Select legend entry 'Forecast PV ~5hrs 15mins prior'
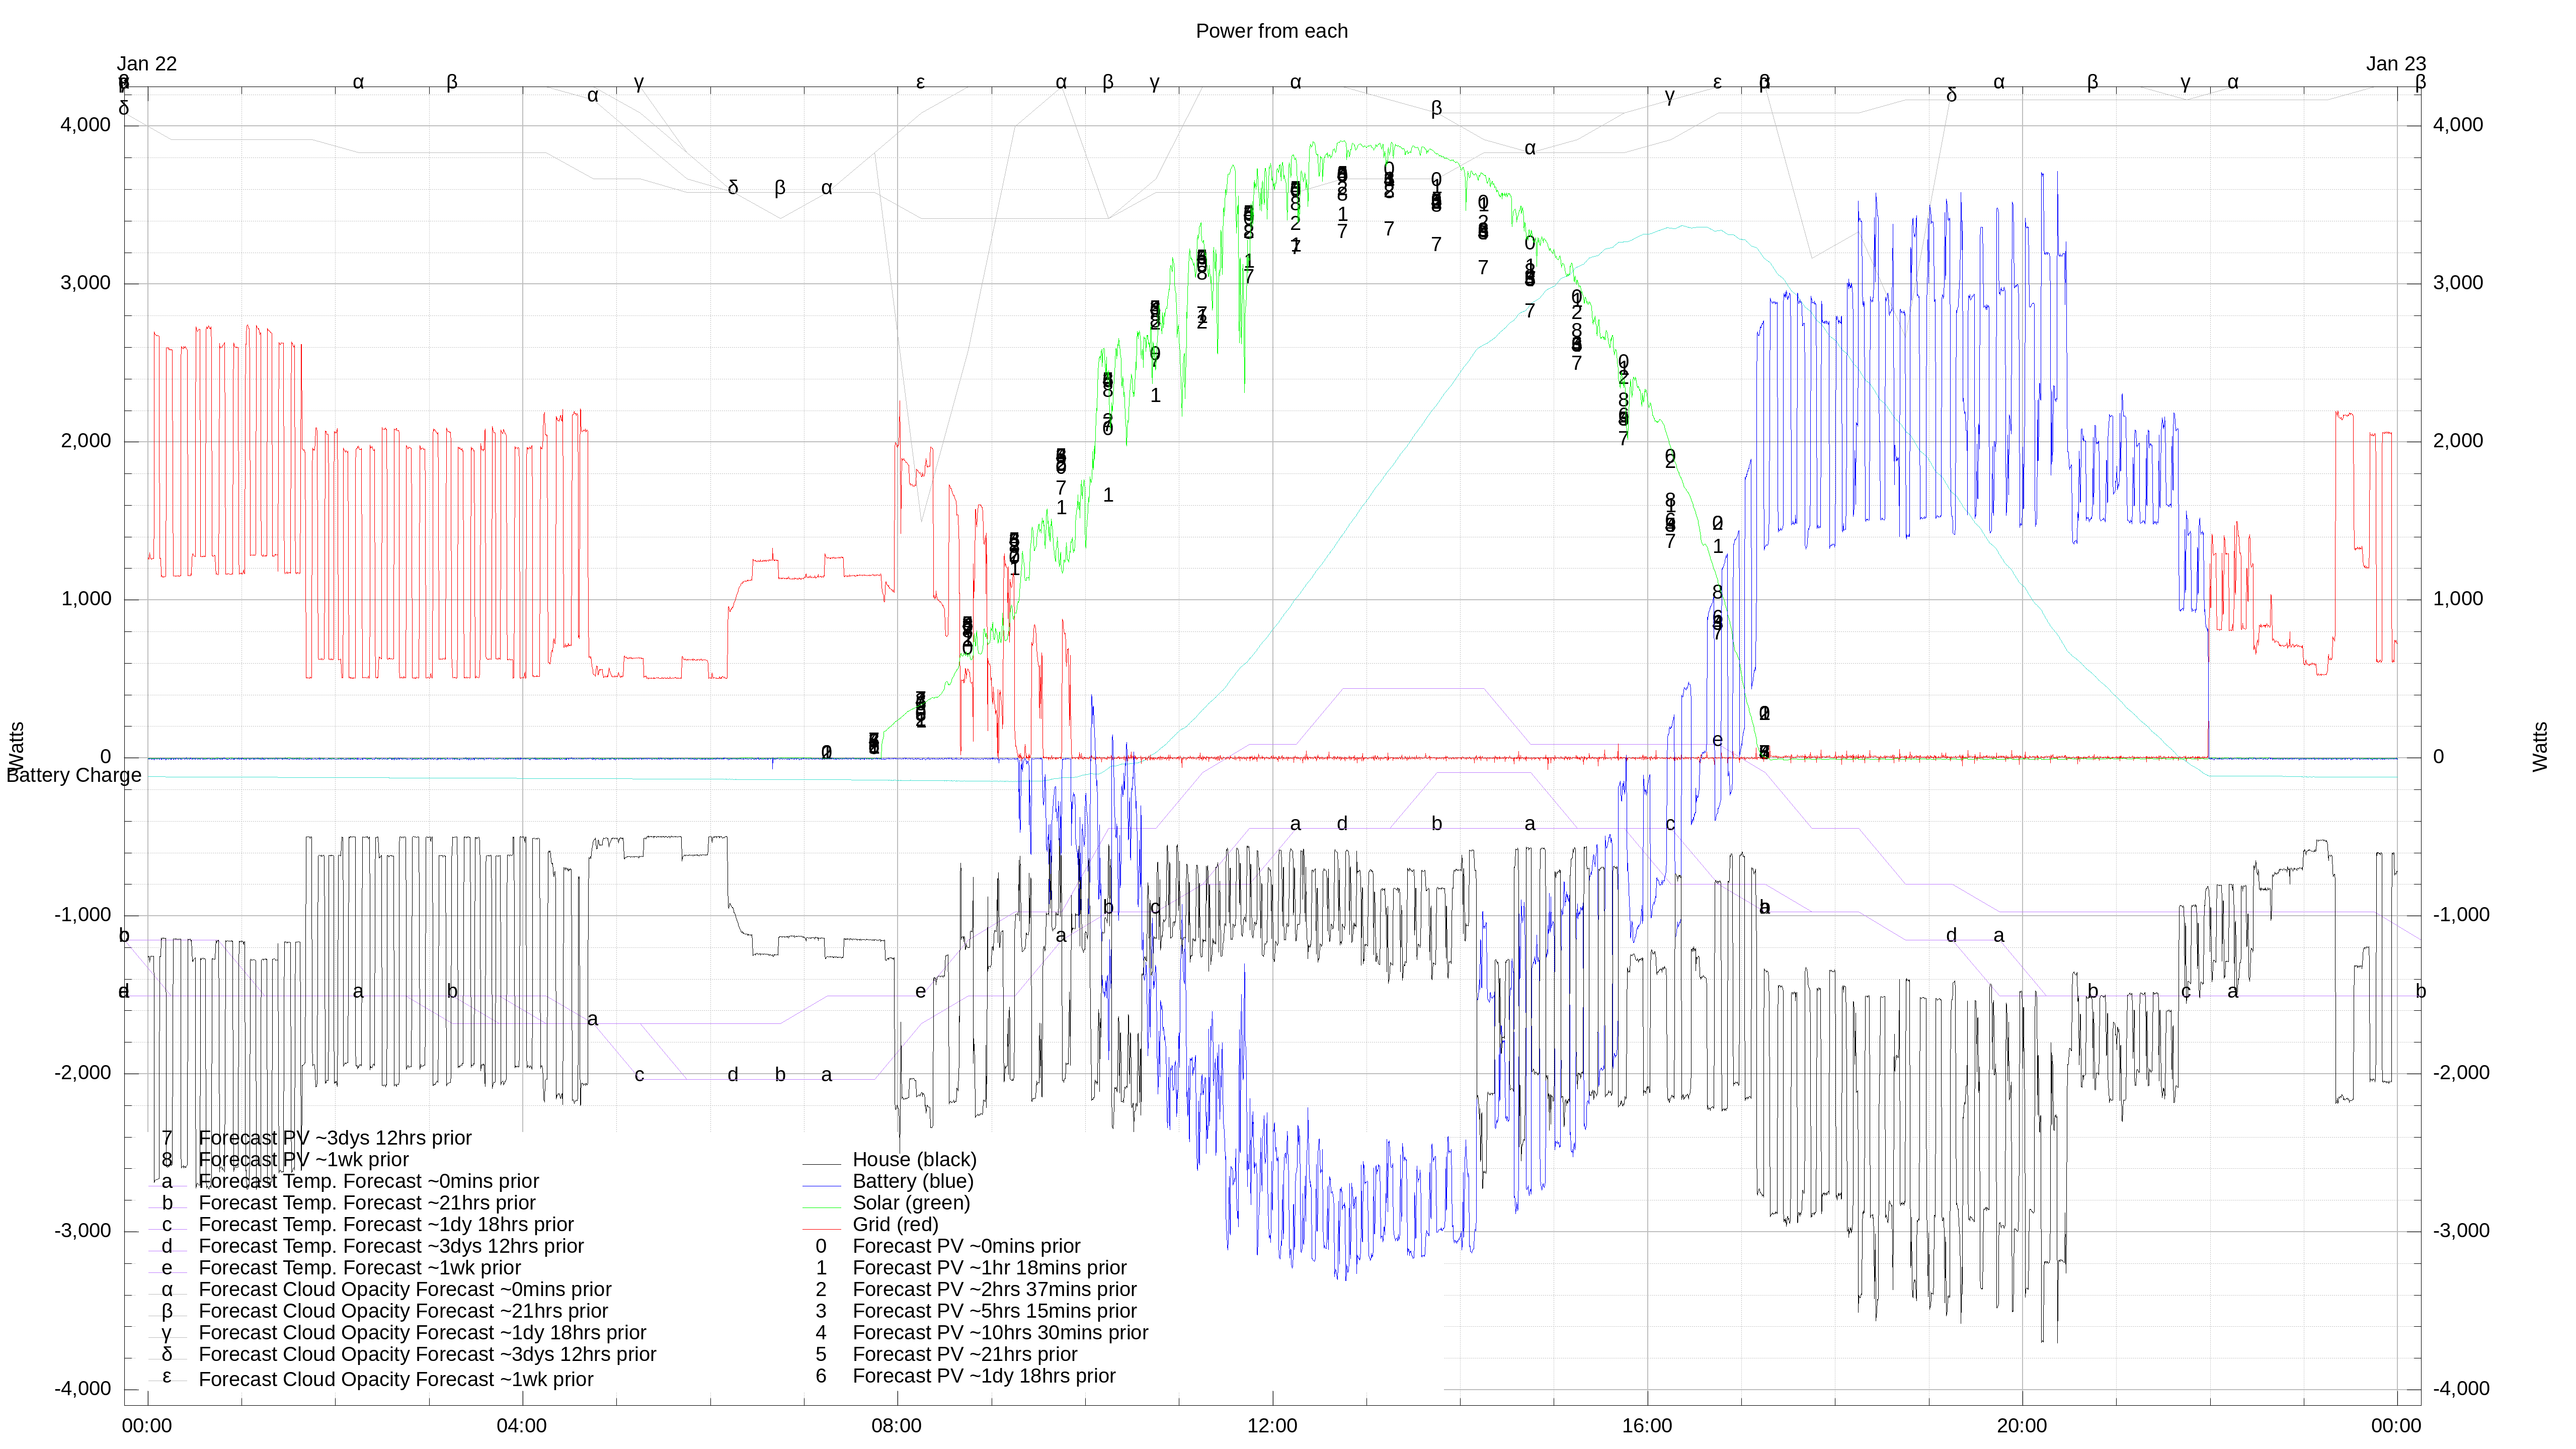The image size is (2576, 1449). pos(994,1311)
